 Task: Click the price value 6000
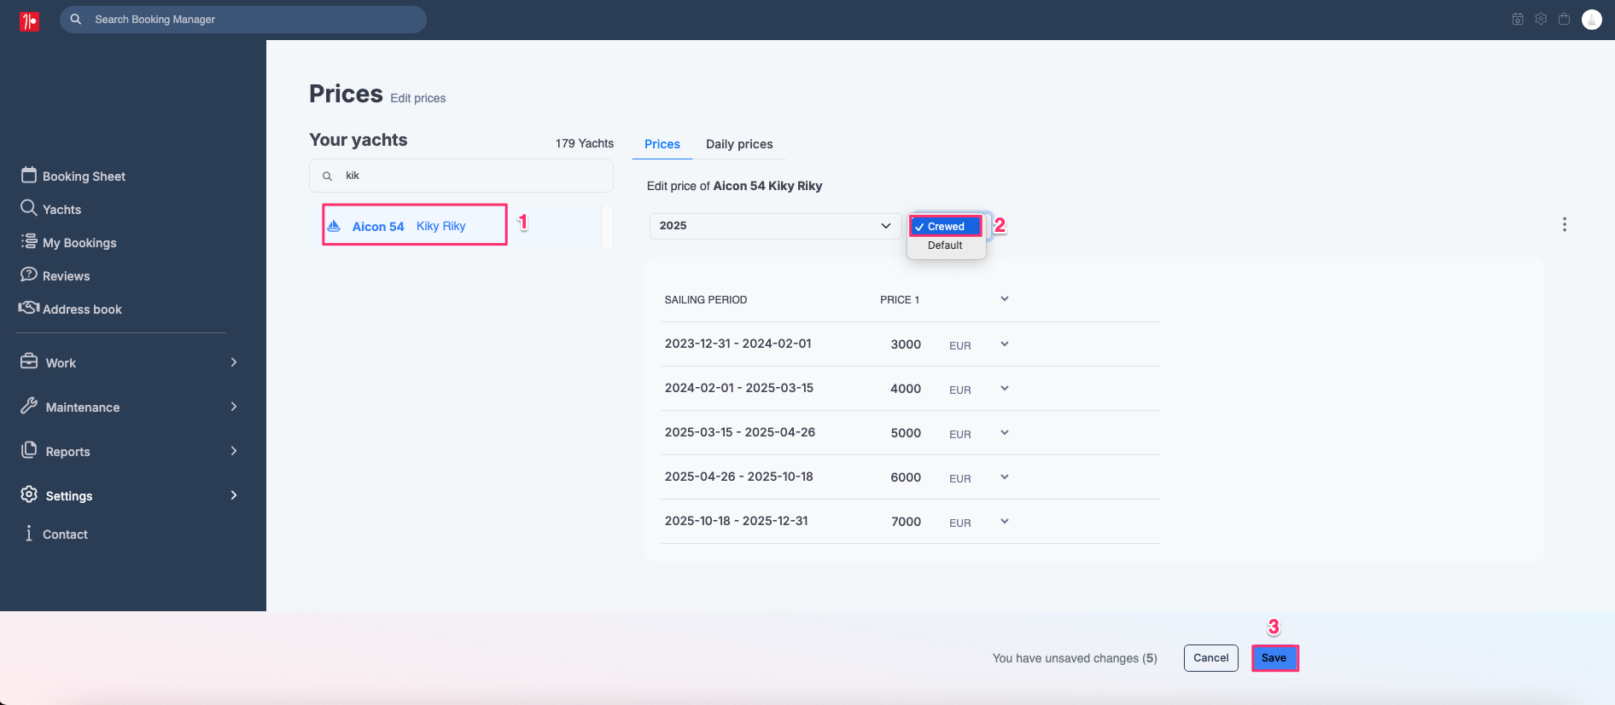(906, 477)
